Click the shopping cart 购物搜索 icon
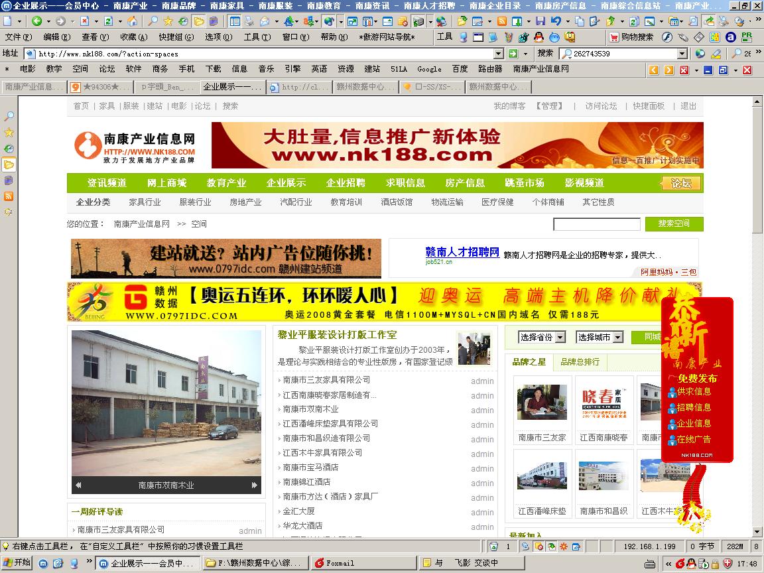This screenshot has height=573, width=764. [x=614, y=37]
